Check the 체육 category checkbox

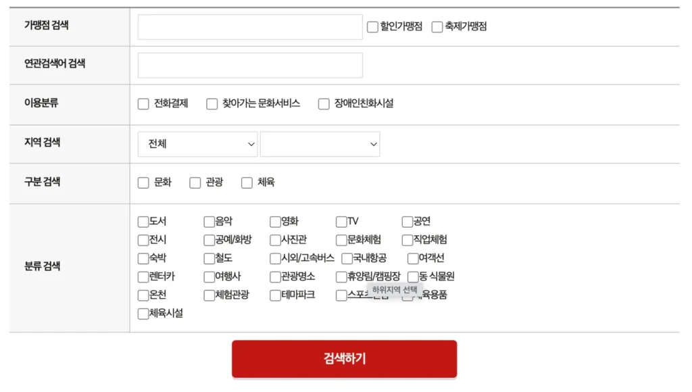click(247, 182)
